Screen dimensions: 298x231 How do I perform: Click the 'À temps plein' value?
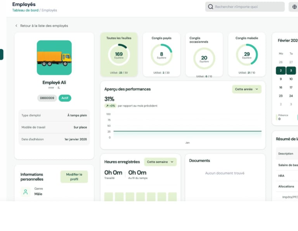click(x=77, y=115)
